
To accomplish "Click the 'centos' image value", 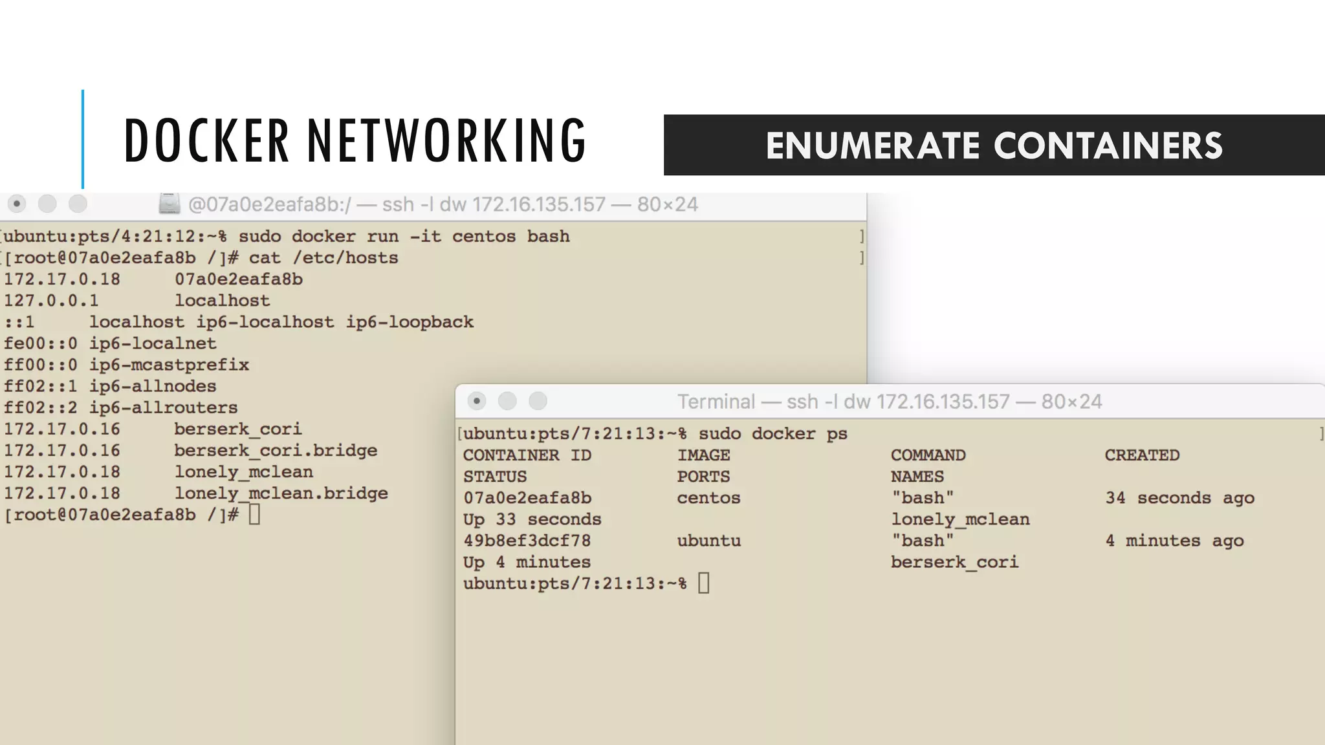I will (709, 498).
